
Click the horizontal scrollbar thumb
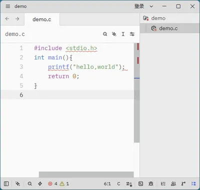point(86,175)
